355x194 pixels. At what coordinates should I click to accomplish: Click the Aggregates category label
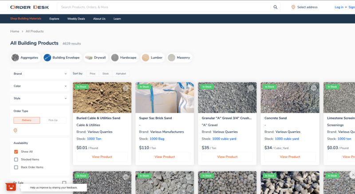click(x=29, y=57)
